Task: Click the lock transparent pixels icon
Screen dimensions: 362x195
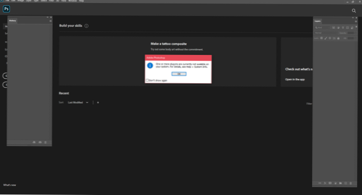Action: (321, 38)
